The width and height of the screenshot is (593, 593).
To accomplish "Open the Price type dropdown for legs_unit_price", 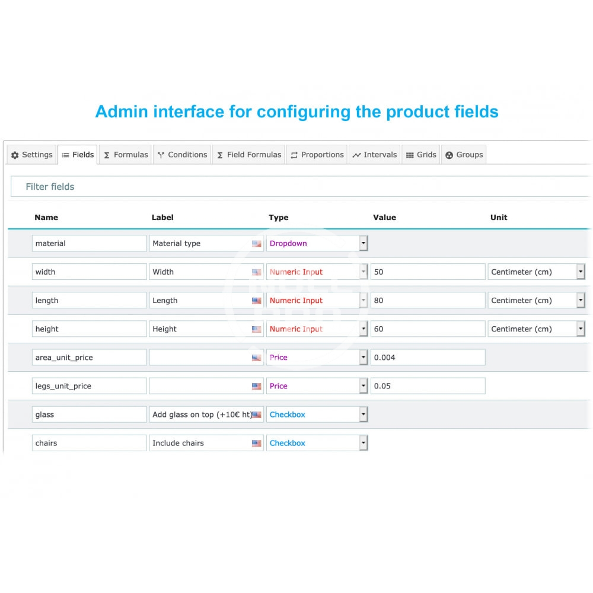I will pos(364,386).
